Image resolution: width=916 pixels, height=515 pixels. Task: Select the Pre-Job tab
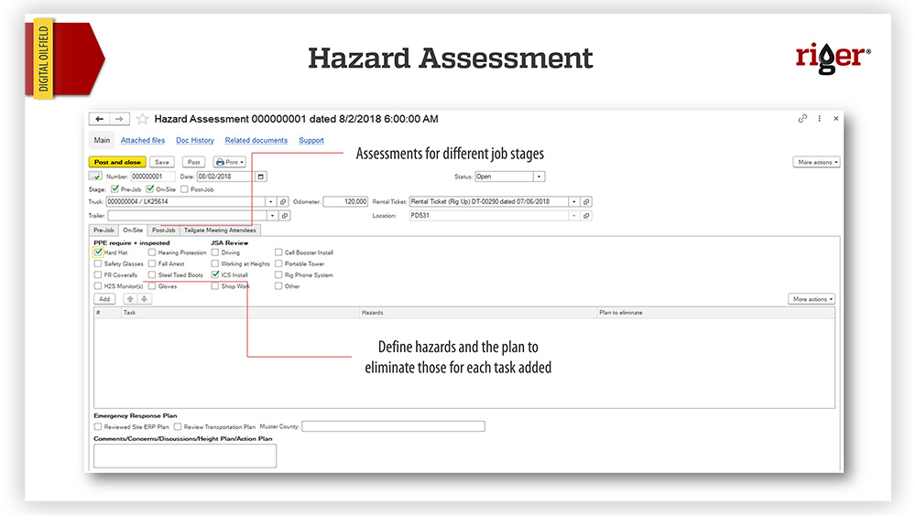coord(104,231)
